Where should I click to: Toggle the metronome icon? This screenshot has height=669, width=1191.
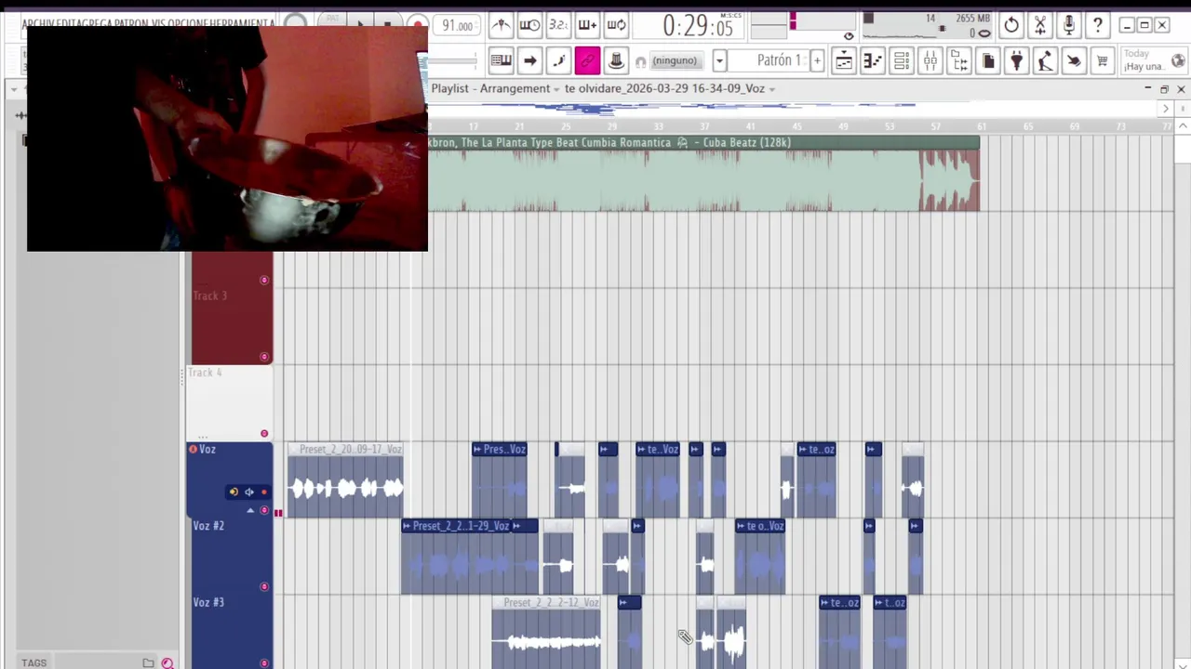pyautogui.click(x=501, y=25)
